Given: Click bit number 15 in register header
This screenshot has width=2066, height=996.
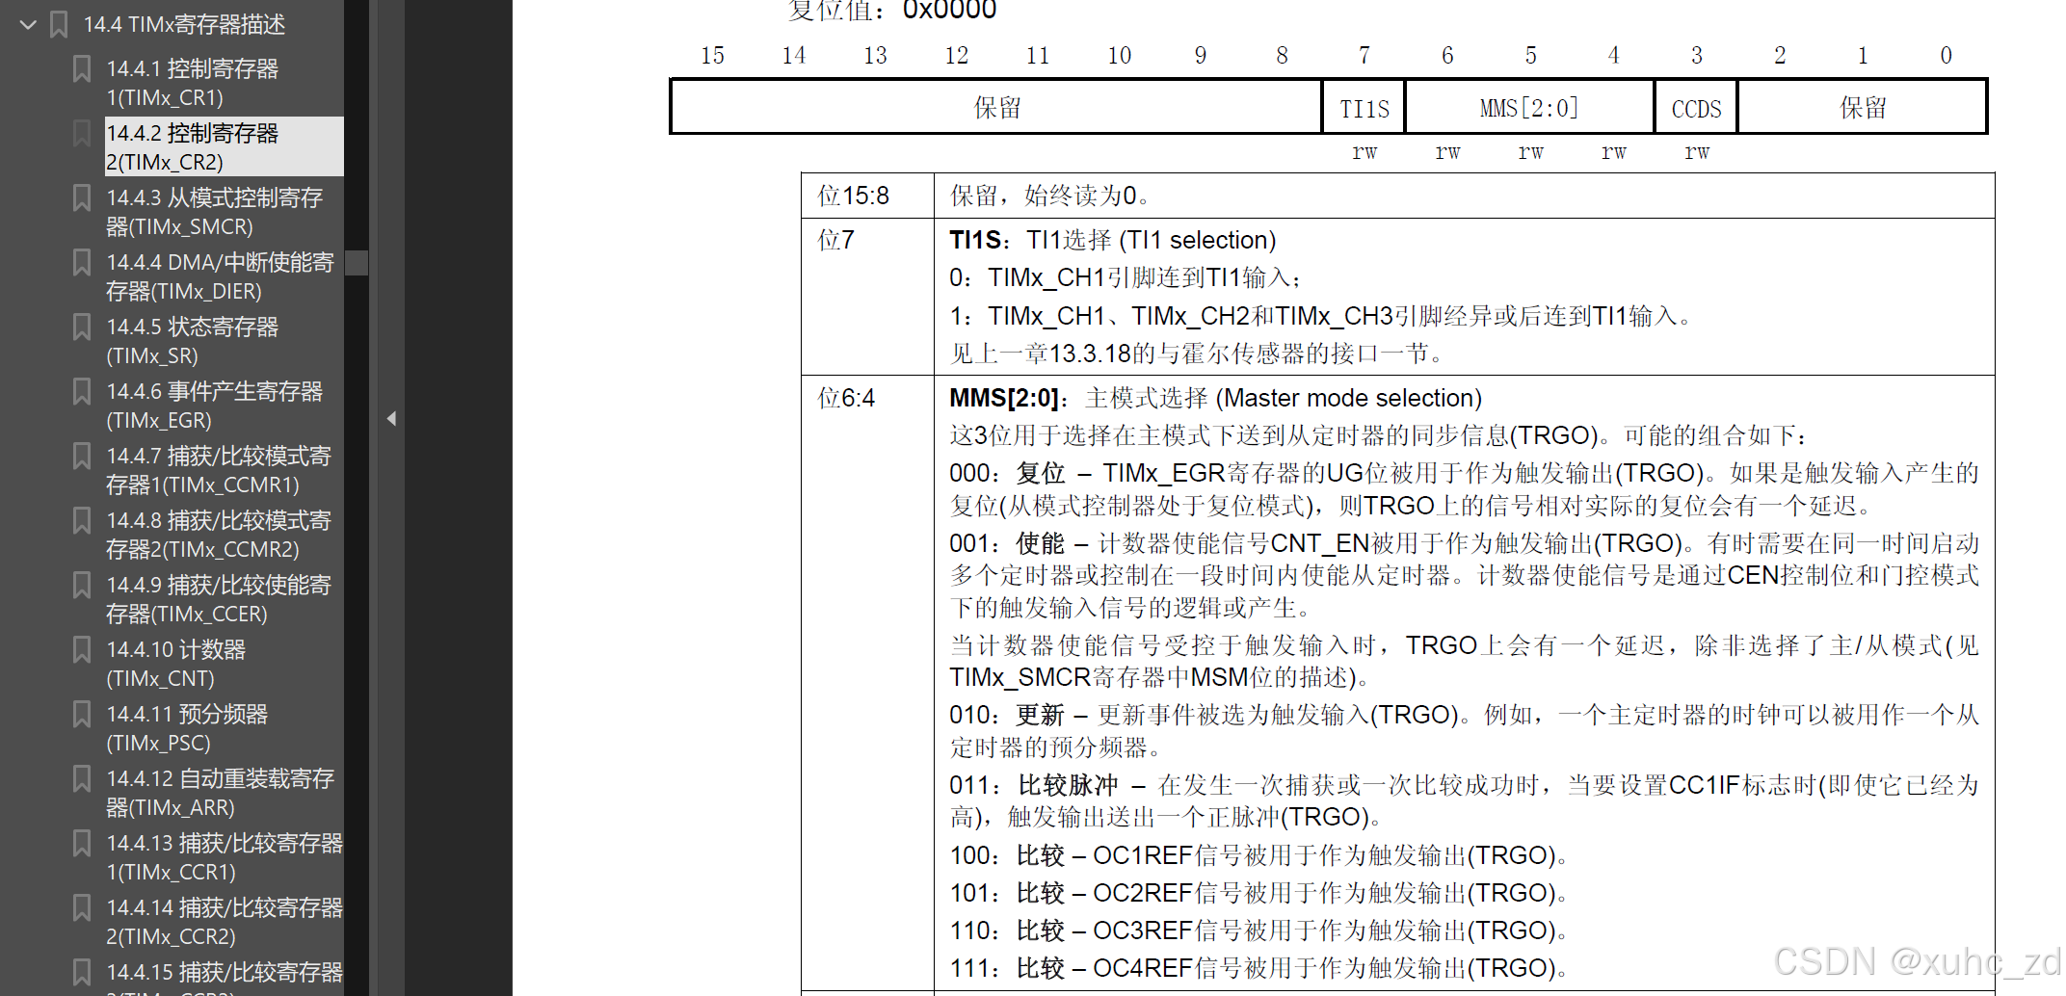Looking at the screenshot, I should coord(712,55).
